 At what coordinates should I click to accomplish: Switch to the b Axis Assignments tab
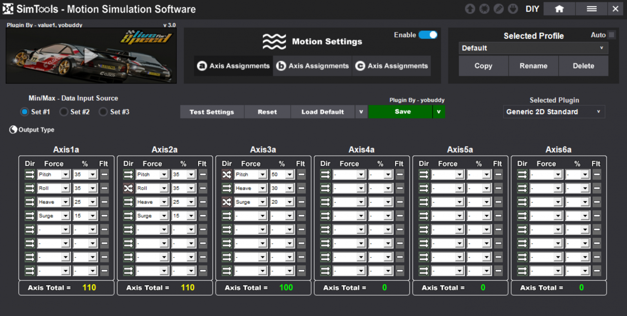[312, 66]
